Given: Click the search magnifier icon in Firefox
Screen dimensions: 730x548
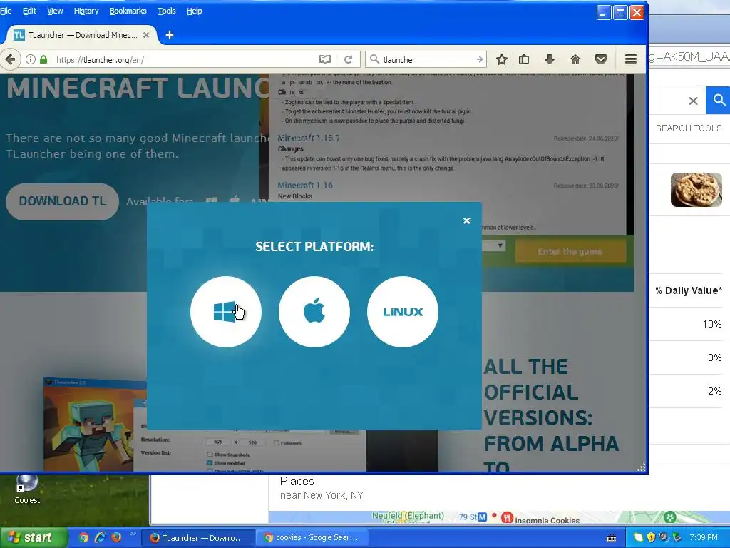Looking at the screenshot, I should [374, 59].
